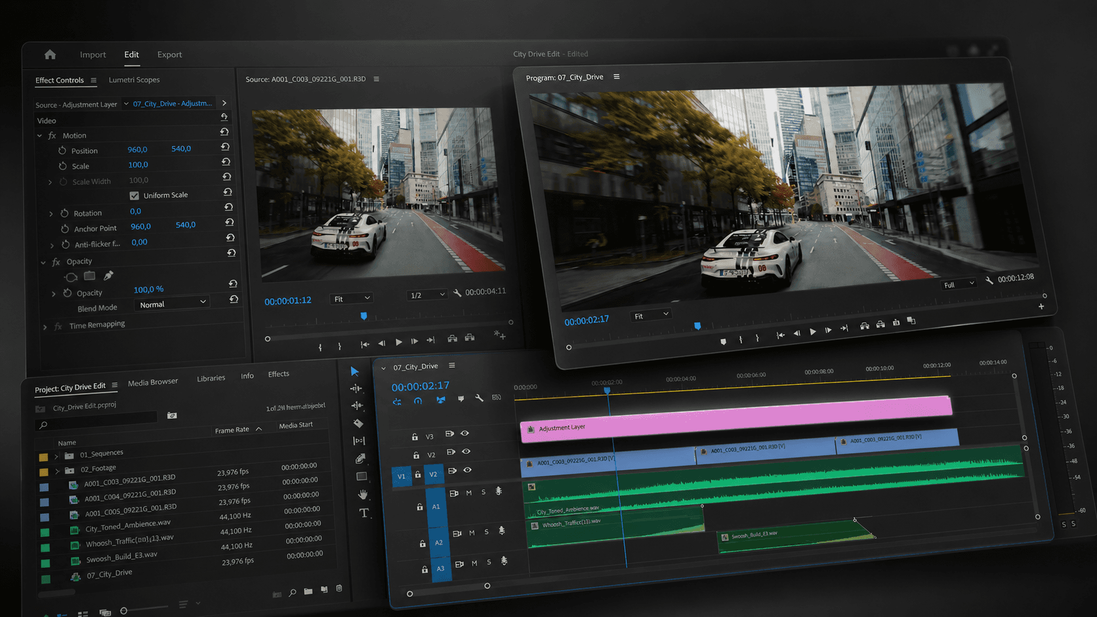The image size is (1097, 617).
Task: Click the timeline horizontal zoom scrollbar handle
Action: 487,586
